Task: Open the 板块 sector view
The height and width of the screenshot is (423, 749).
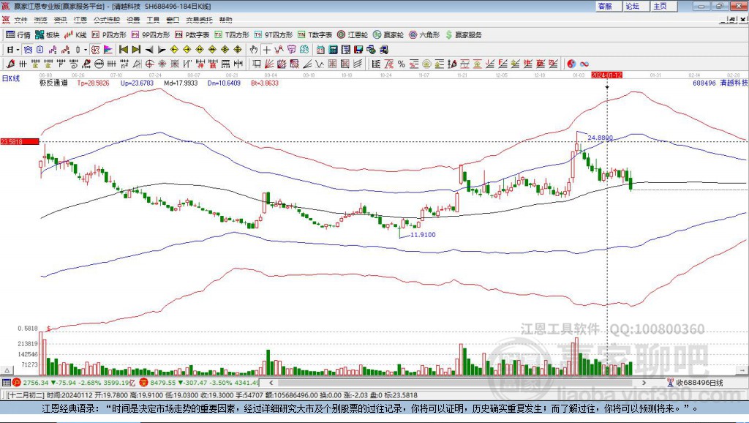Action: pyautogui.click(x=48, y=35)
